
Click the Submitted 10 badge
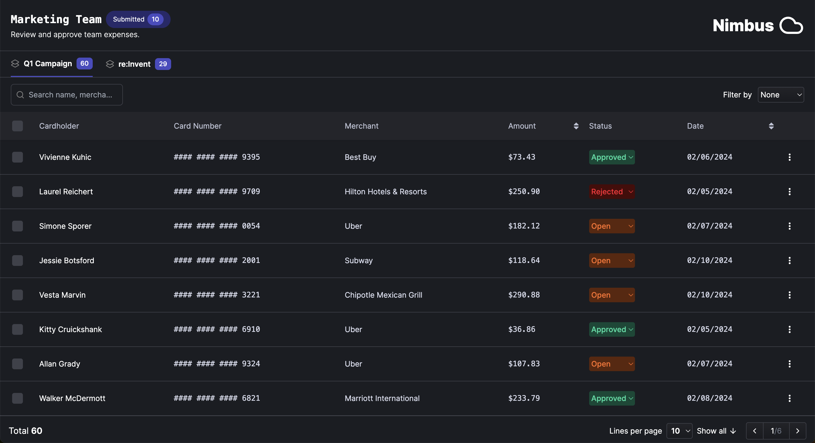point(138,19)
